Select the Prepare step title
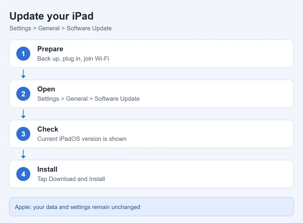This screenshot has width=303, height=223. click(50, 49)
